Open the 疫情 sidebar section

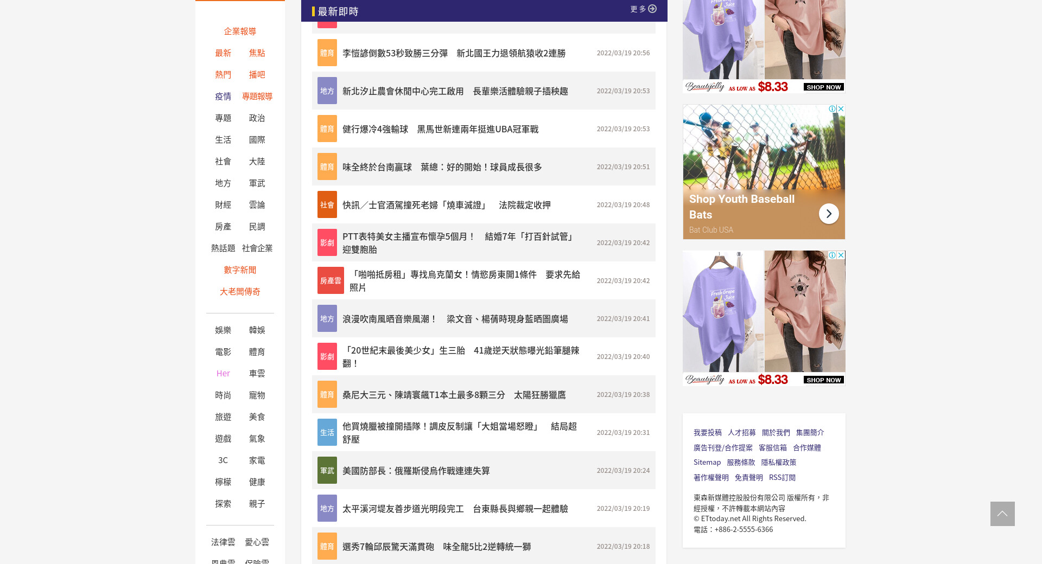tap(223, 97)
